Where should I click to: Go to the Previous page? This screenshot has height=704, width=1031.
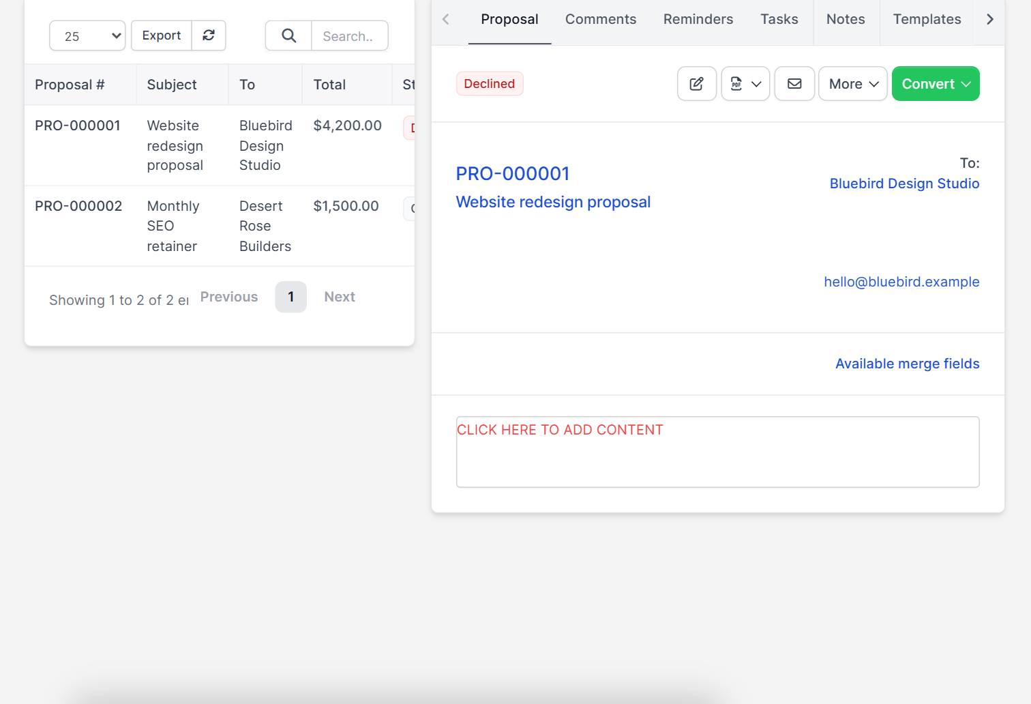point(229,297)
